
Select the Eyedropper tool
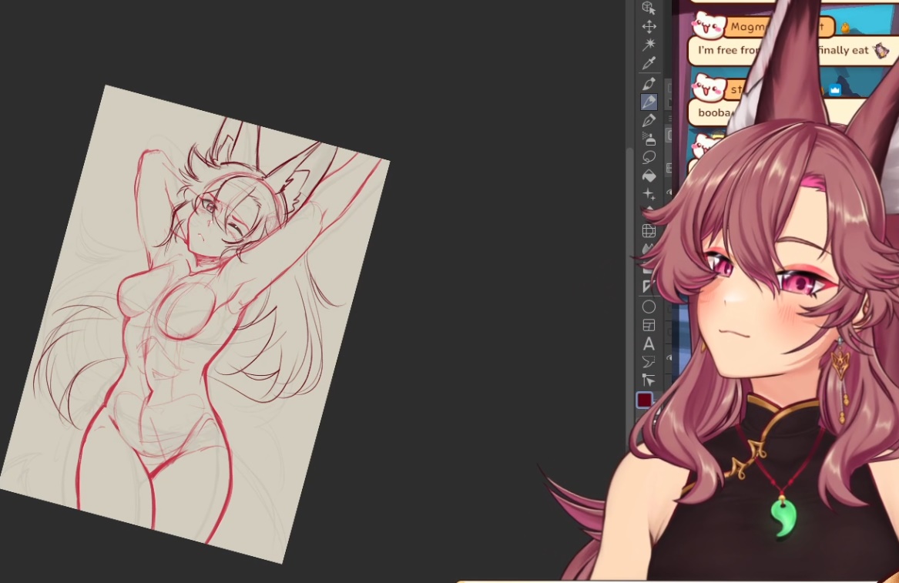tap(649, 62)
